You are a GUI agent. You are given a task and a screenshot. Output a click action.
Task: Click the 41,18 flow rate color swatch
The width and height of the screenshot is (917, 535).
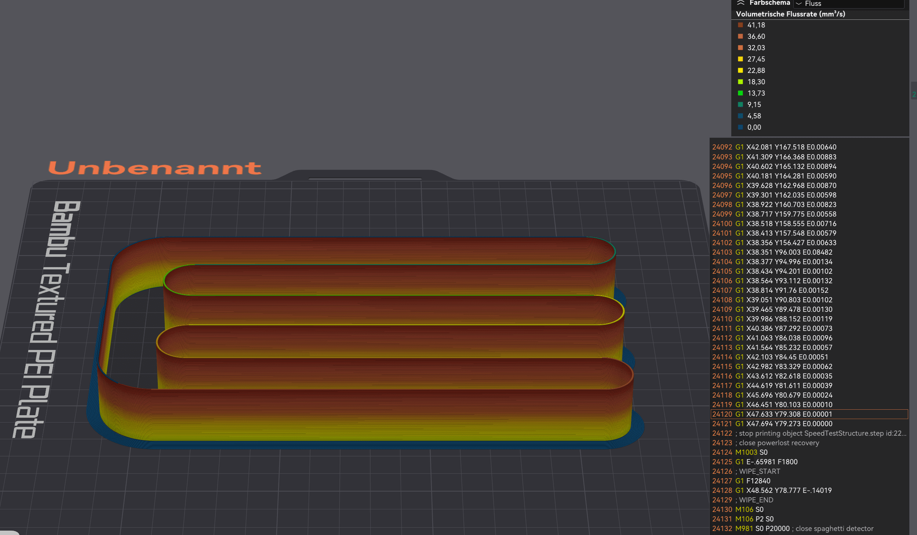pos(740,25)
